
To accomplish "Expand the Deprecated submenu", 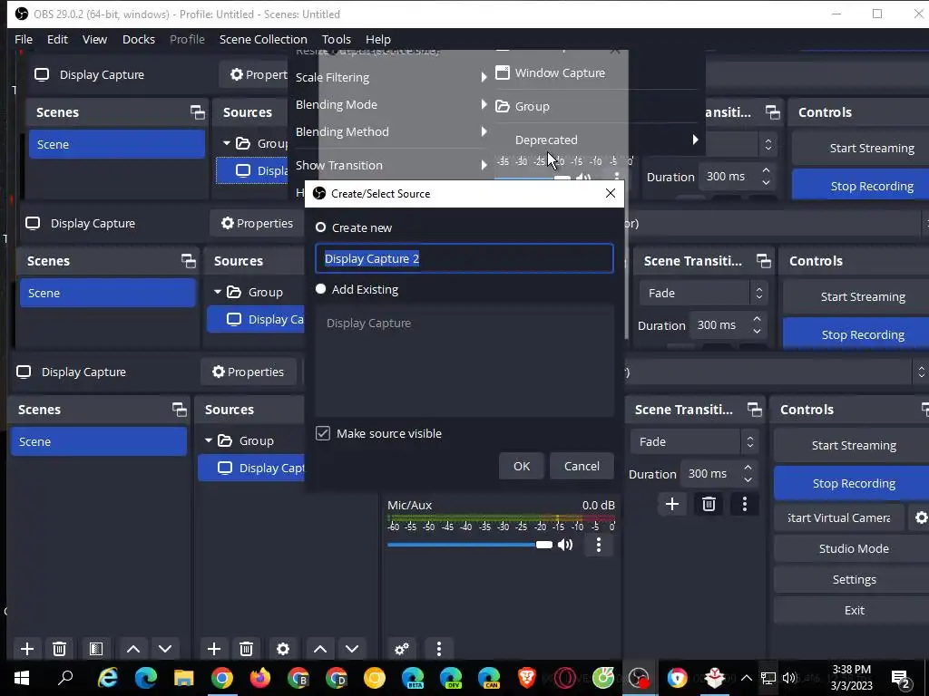I will point(599,140).
